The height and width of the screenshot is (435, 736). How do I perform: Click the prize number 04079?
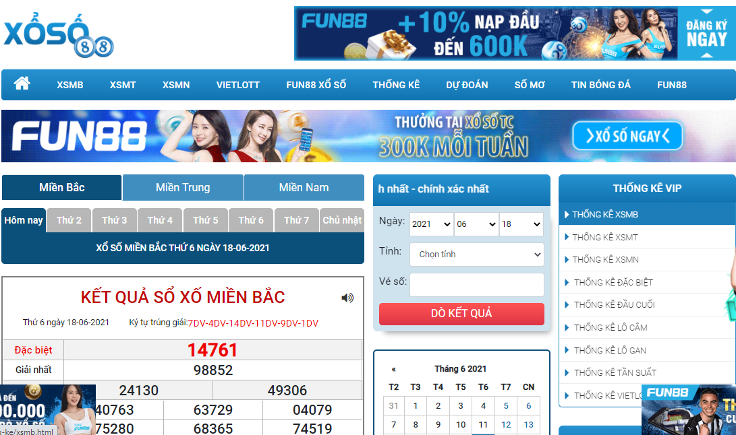312,410
